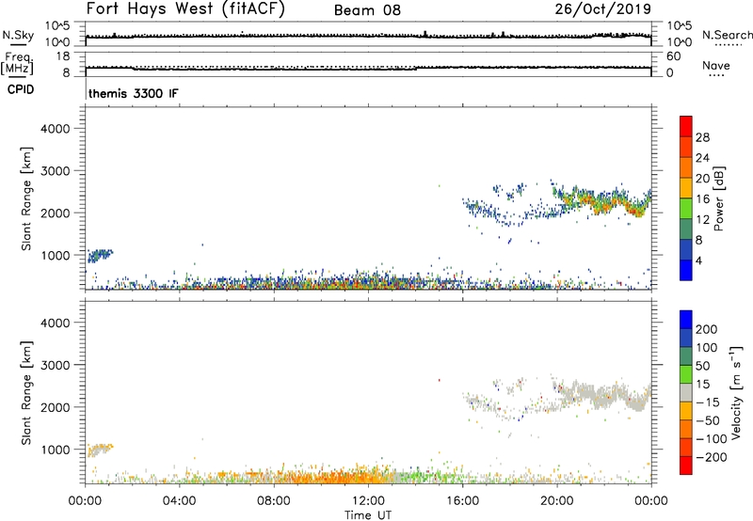Click the 'N.Search' legend label
The height and width of the screenshot is (521, 753).
pyautogui.click(x=727, y=35)
